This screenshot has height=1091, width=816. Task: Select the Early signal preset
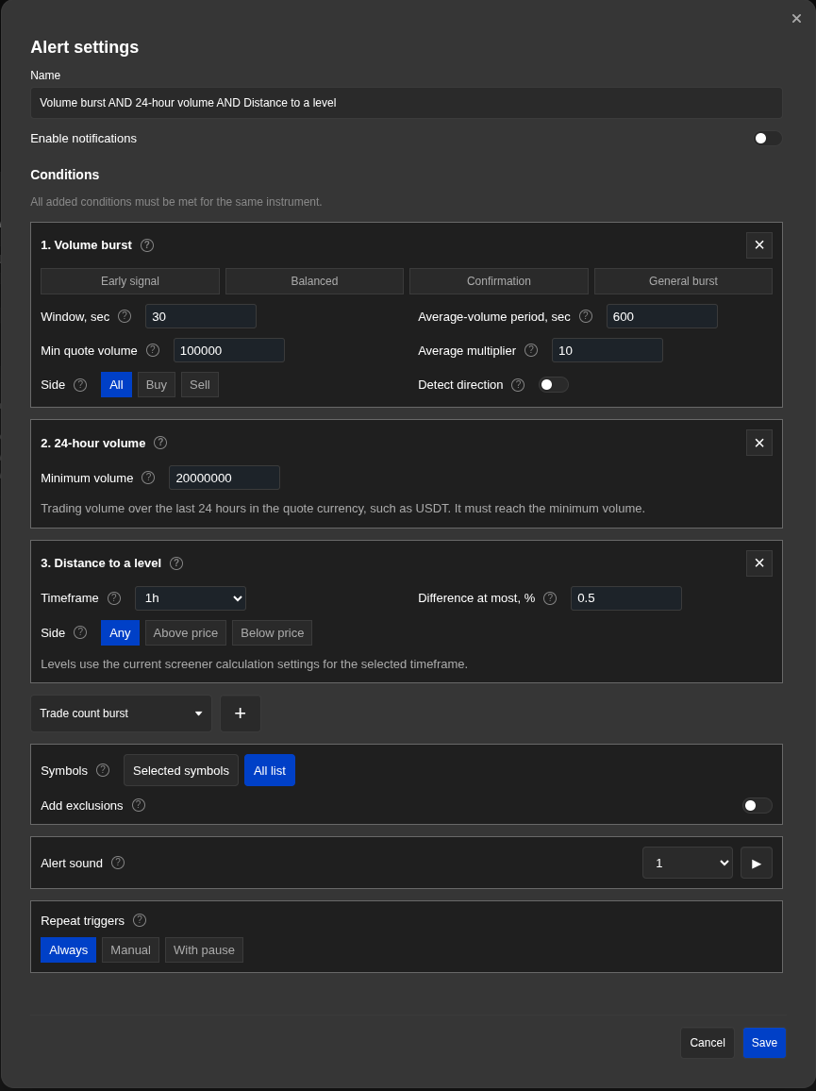point(130,281)
